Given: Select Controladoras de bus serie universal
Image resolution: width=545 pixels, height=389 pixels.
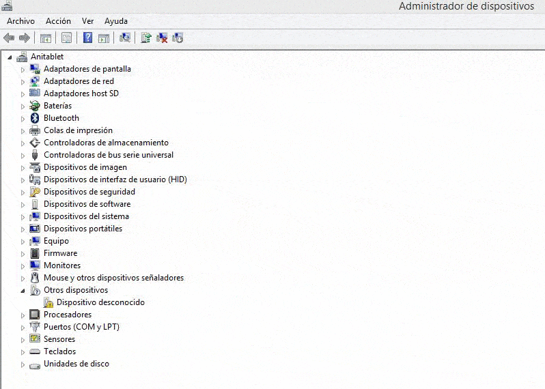Looking at the screenshot, I should pyautogui.click(x=109, y=155).
